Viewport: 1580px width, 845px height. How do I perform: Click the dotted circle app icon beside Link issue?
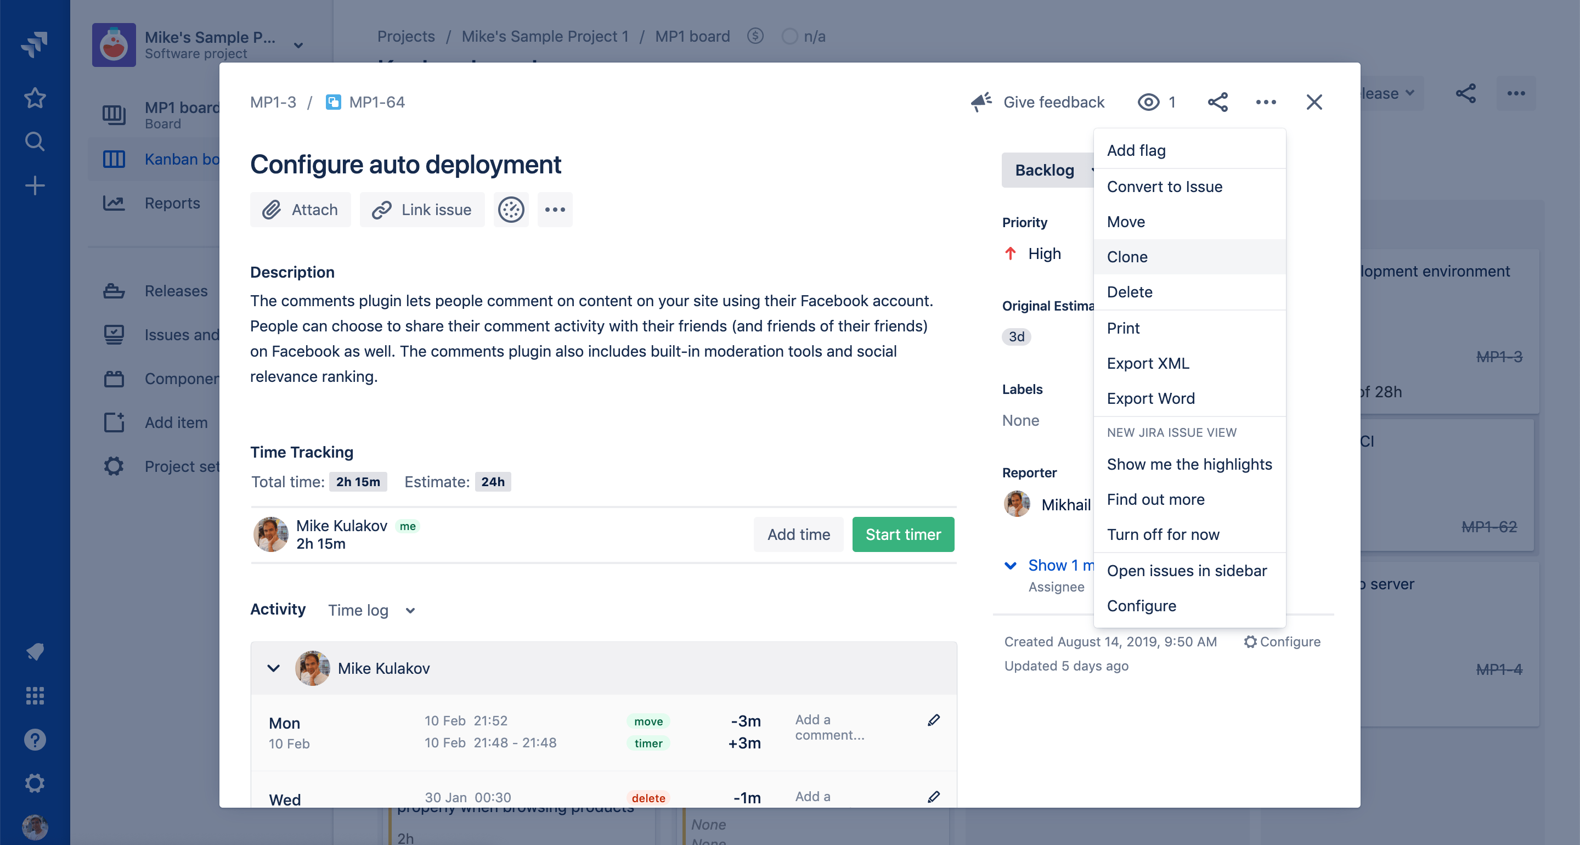coord(511,210)
